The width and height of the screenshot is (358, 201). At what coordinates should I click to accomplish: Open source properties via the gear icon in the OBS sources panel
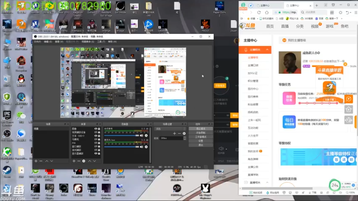84,161
